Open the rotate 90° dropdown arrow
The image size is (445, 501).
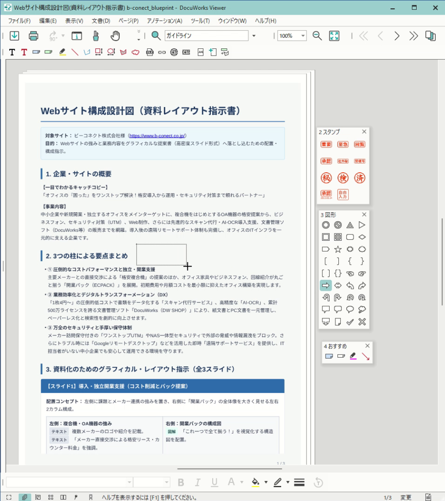(63, 36)
